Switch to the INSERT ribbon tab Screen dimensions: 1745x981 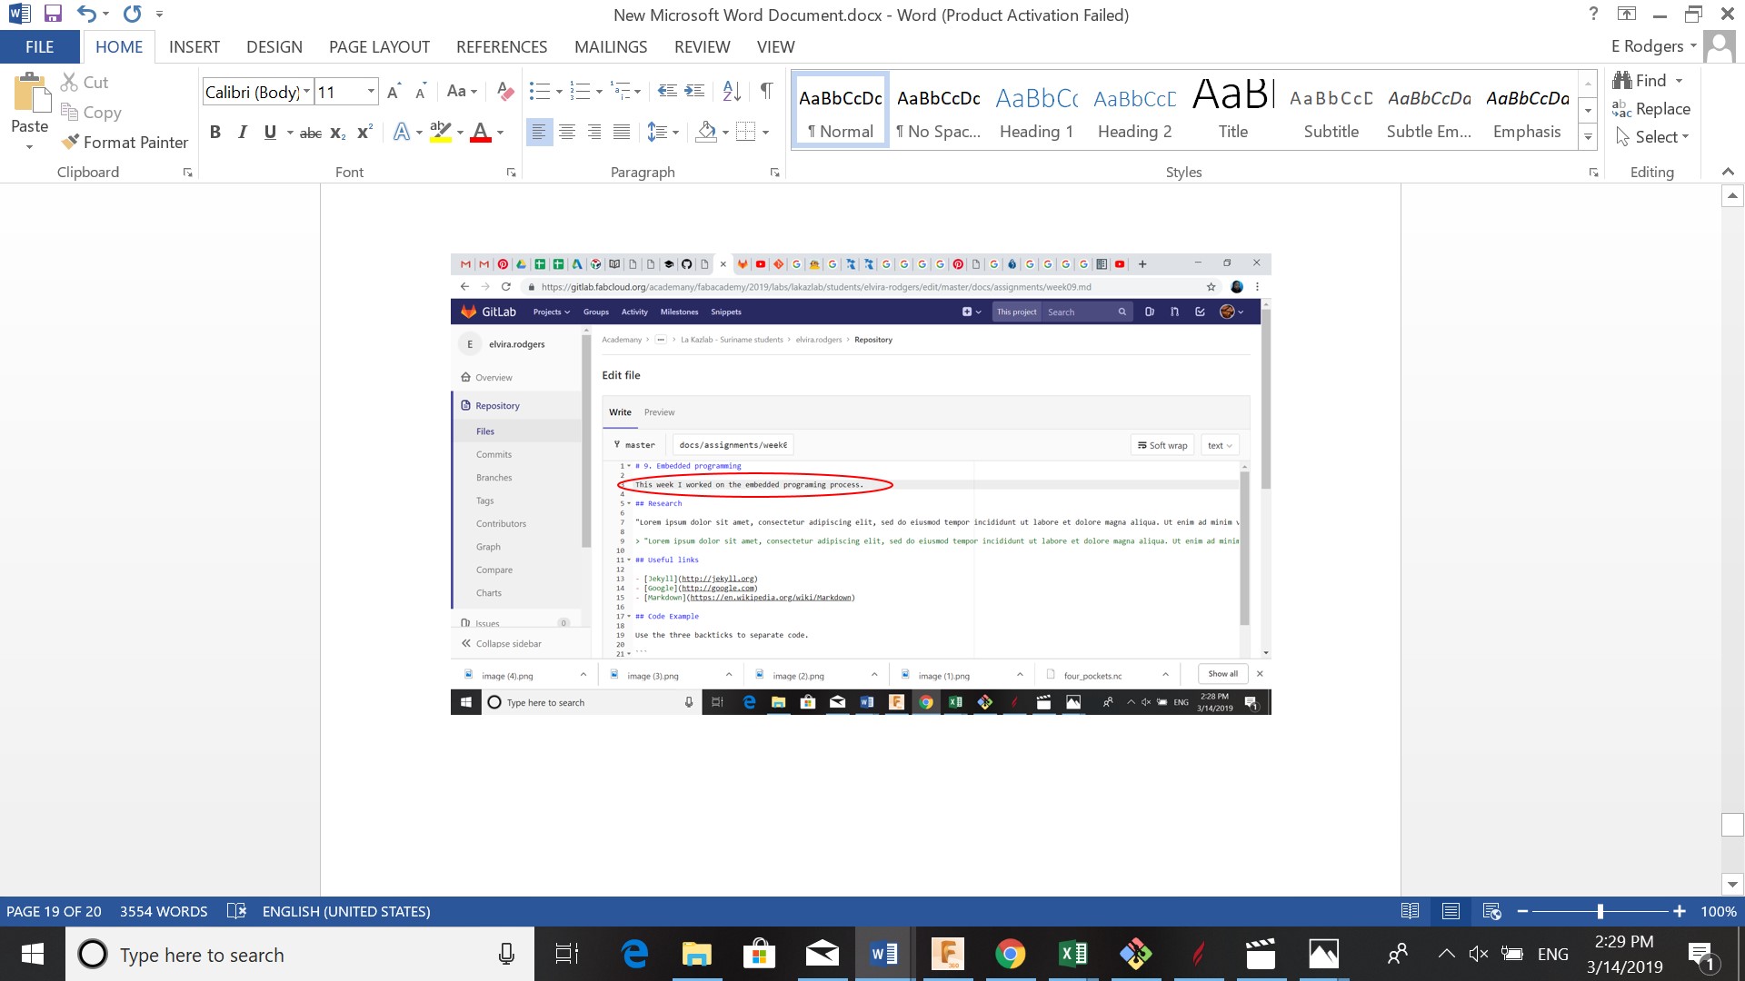(x=194, y=46)
